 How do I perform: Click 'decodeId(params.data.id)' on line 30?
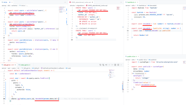(x=47, y=99)
